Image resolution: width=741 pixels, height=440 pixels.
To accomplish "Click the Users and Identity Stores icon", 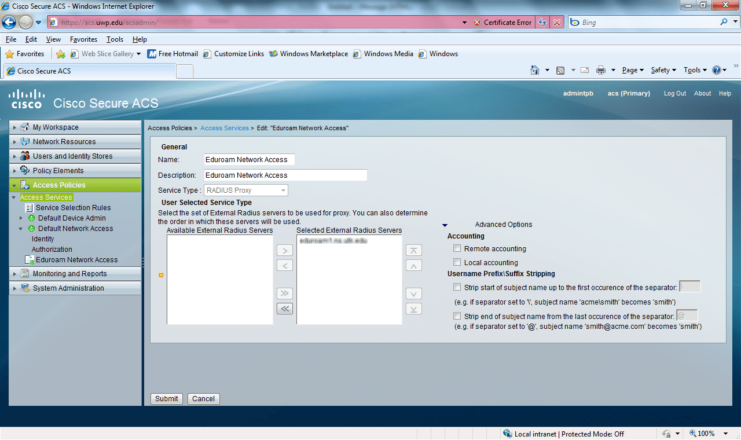I will (25, 156).
